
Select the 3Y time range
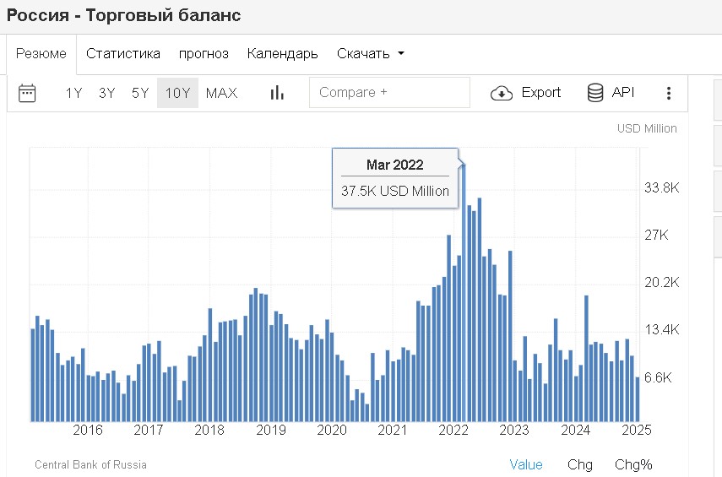(106, 93)
